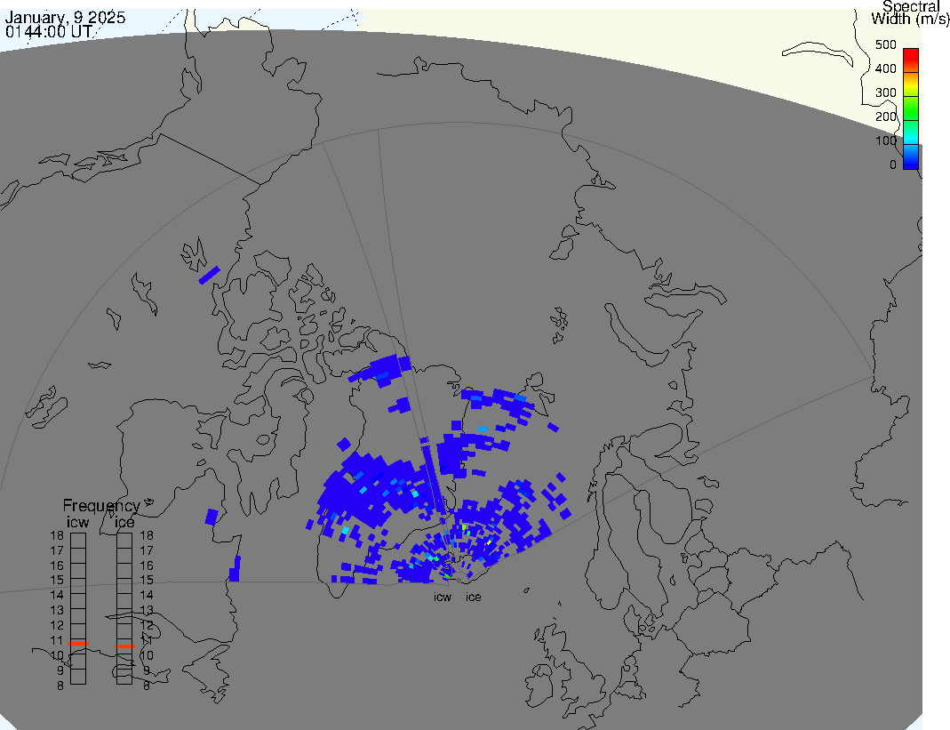Click the 500 value on the color bar scale
This screenshot has width=950, height=730.
click(x=885, y=44)
